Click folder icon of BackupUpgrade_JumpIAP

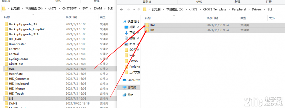point(6,29)
